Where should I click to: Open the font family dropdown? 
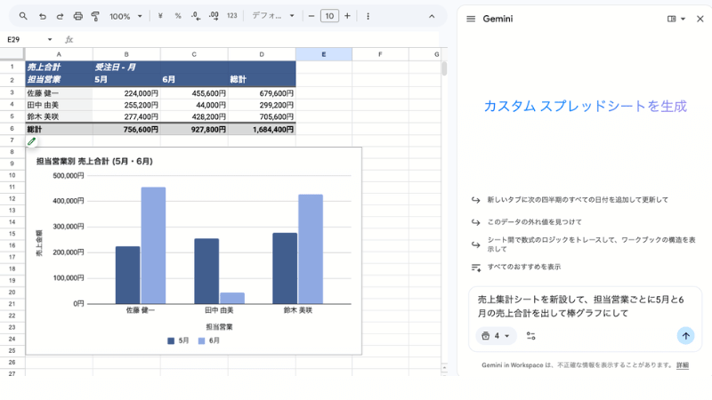pyautogui.click(x=273, y=16)
